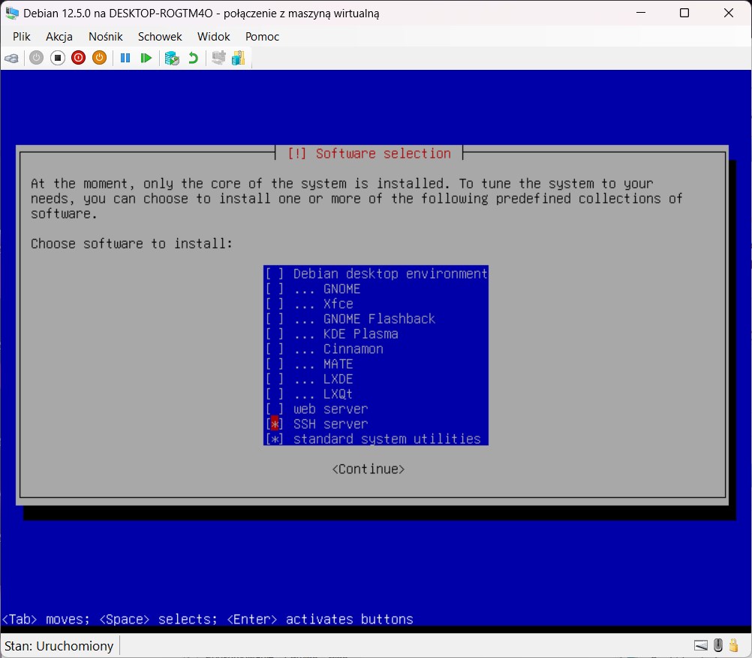Toggle the Xfce checkbox
Viewport: 752px width, 658px height.
click(275, 303)
